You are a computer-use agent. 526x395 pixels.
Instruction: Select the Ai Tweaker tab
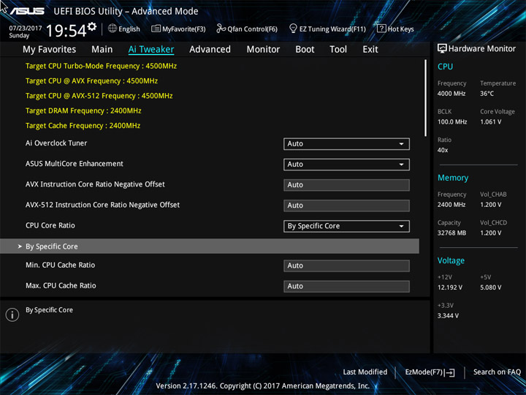point(151,50)
